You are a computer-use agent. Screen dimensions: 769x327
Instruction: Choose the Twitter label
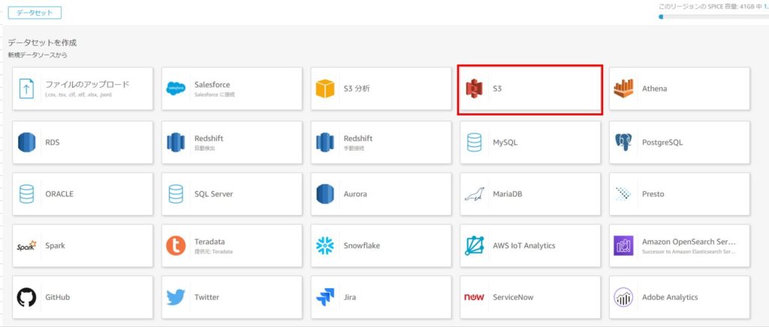click(x=207, y=297)
